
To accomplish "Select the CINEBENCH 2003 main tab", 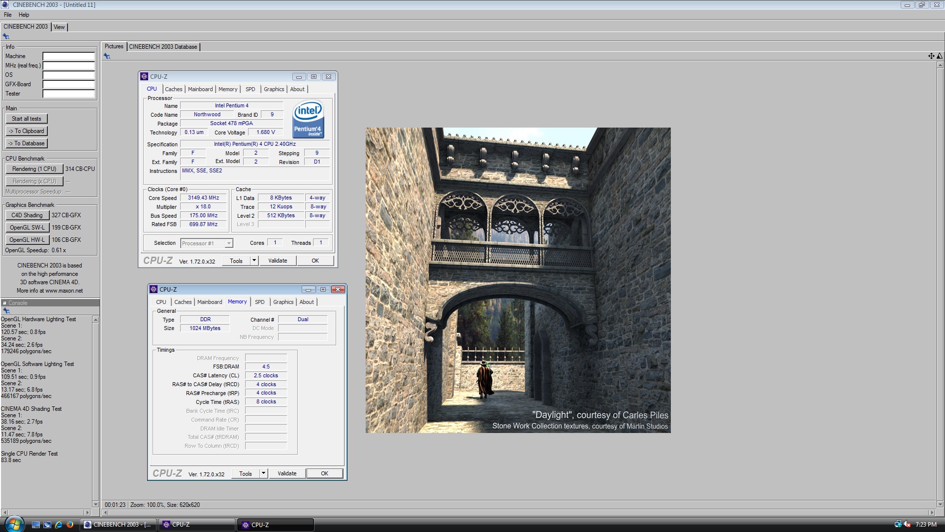I will point(26,27).
